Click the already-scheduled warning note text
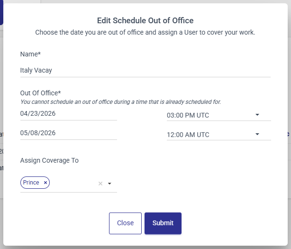This screenshot has height=249, width=291. point(120,101)
